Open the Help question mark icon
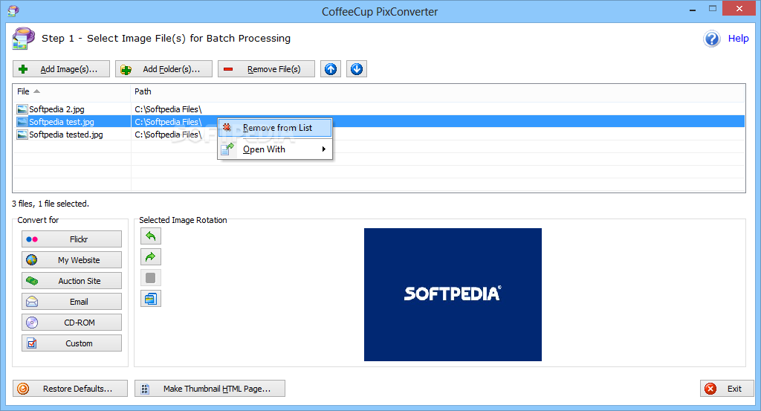The width and height of the screenshot is (761, 411). (712, 39)
